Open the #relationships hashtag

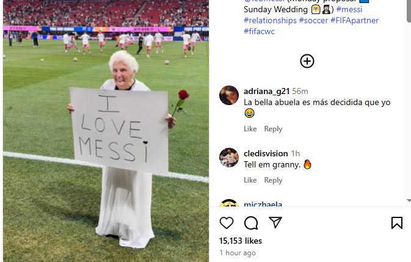tap(271, 20)
